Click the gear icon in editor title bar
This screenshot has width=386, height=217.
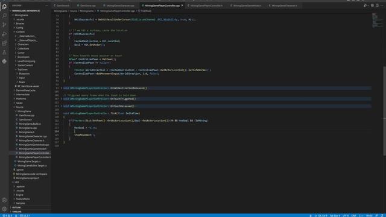(x=372, y=5)
